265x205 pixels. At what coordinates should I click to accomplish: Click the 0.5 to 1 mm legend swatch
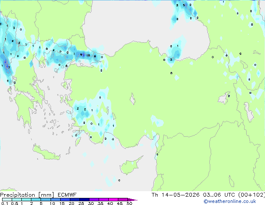[17, 200]
